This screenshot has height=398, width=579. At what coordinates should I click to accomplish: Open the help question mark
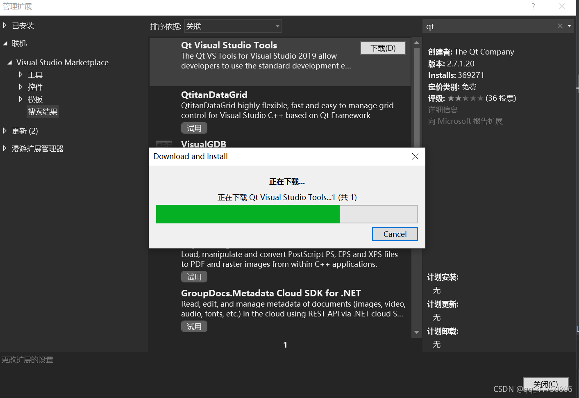533,7
